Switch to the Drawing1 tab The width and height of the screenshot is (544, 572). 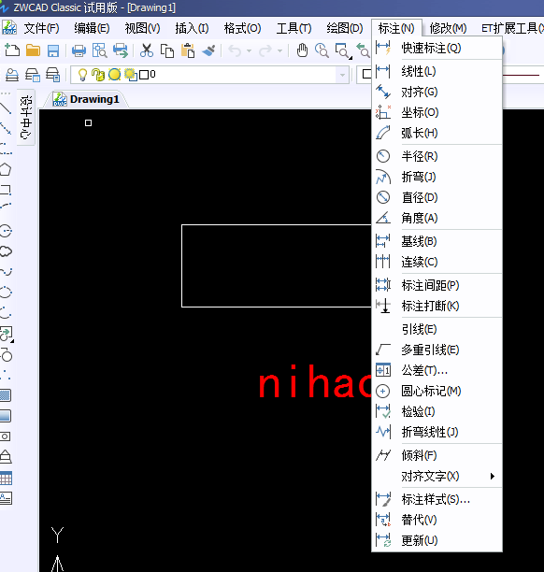click(86, 99)
